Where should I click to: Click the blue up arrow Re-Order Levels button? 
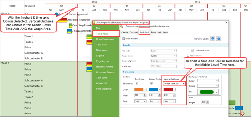click(x=219, y=39)
